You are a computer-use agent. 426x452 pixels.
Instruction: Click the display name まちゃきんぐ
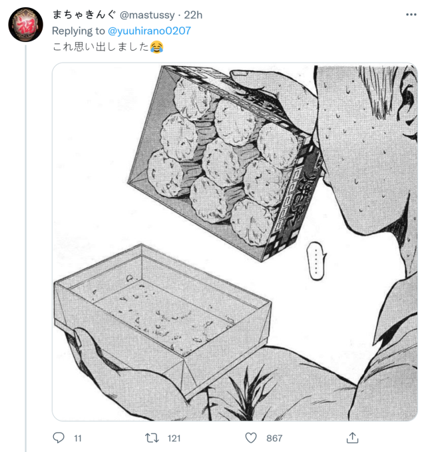click(84, 15)
